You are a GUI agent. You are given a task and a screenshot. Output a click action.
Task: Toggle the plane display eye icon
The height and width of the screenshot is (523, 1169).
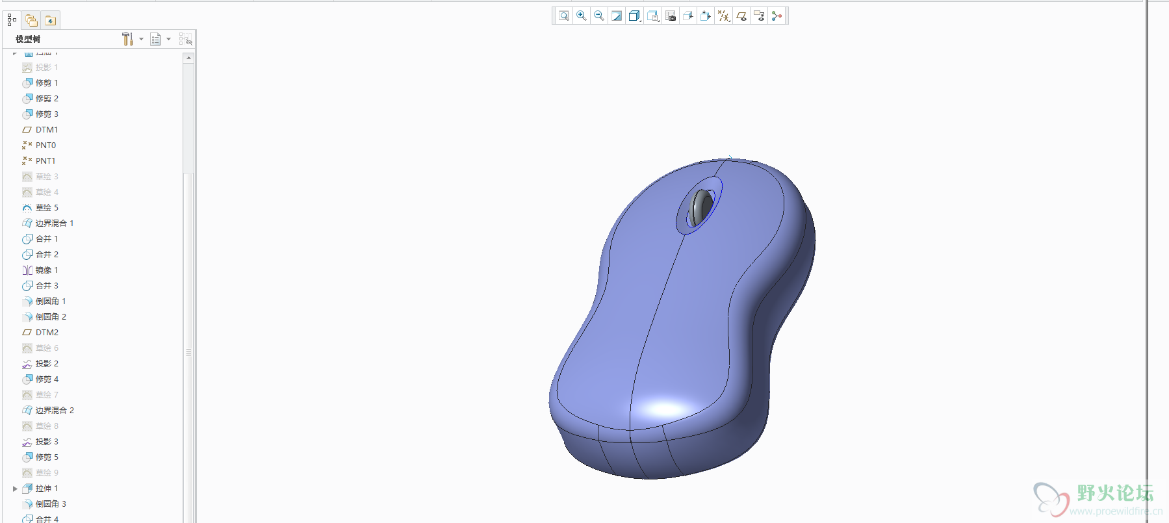click(x=741, y=16)
